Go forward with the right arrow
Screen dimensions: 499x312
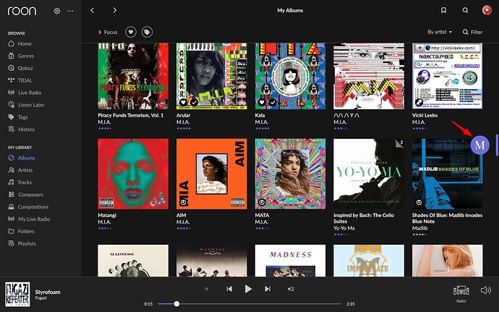(x=115, y=11)
